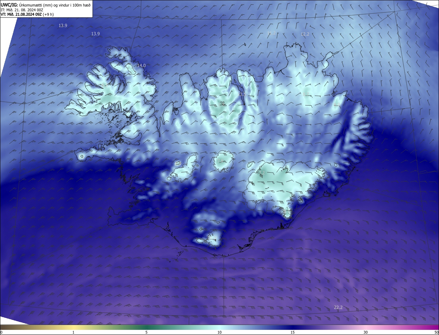
Task: Click the 10 tick on the color scale
Action: (219, 332)
